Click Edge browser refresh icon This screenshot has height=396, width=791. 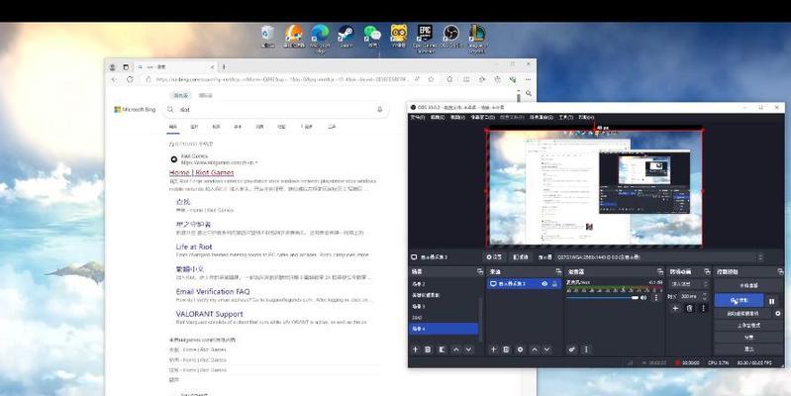[x=130, y=80]
